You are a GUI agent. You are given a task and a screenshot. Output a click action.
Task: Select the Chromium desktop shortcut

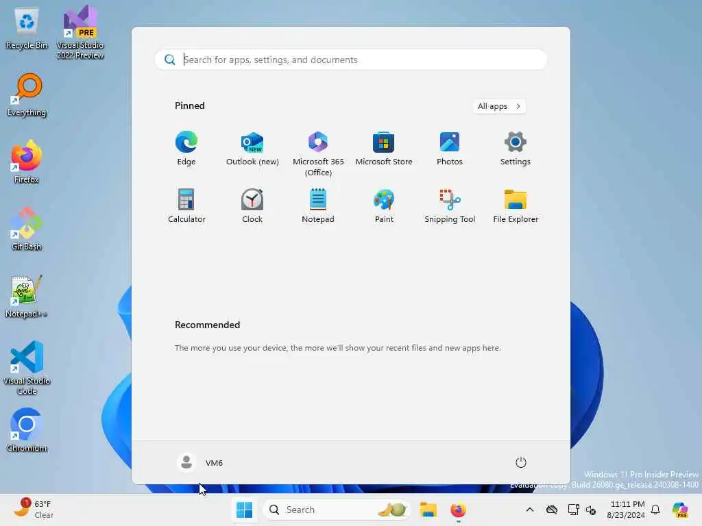27,430
